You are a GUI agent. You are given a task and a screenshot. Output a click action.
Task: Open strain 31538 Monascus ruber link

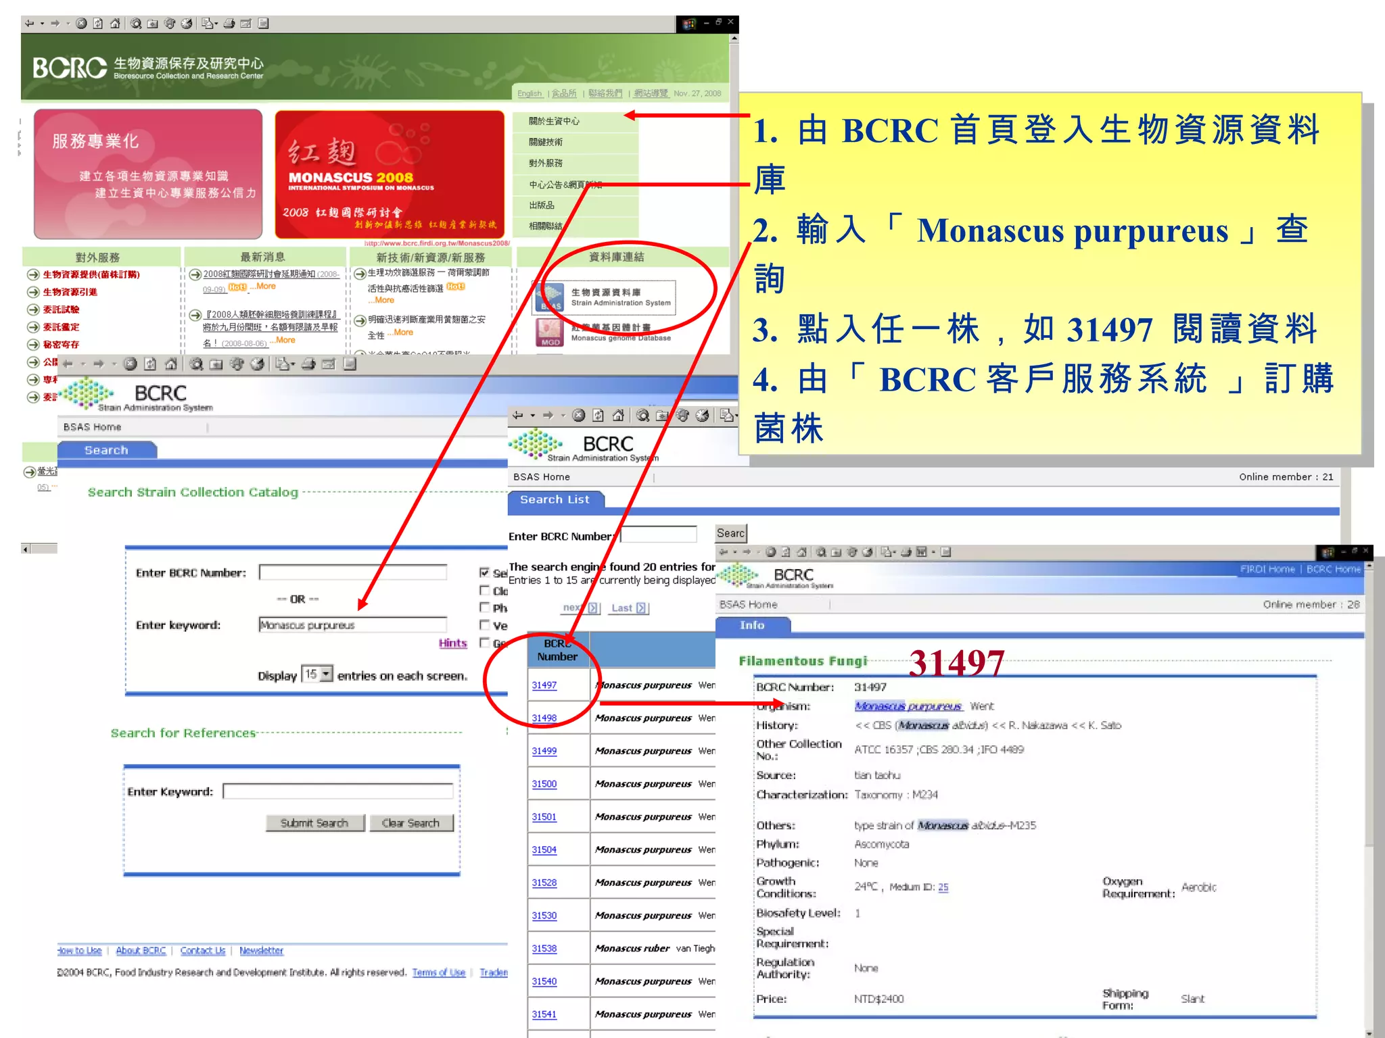[544, 949]
